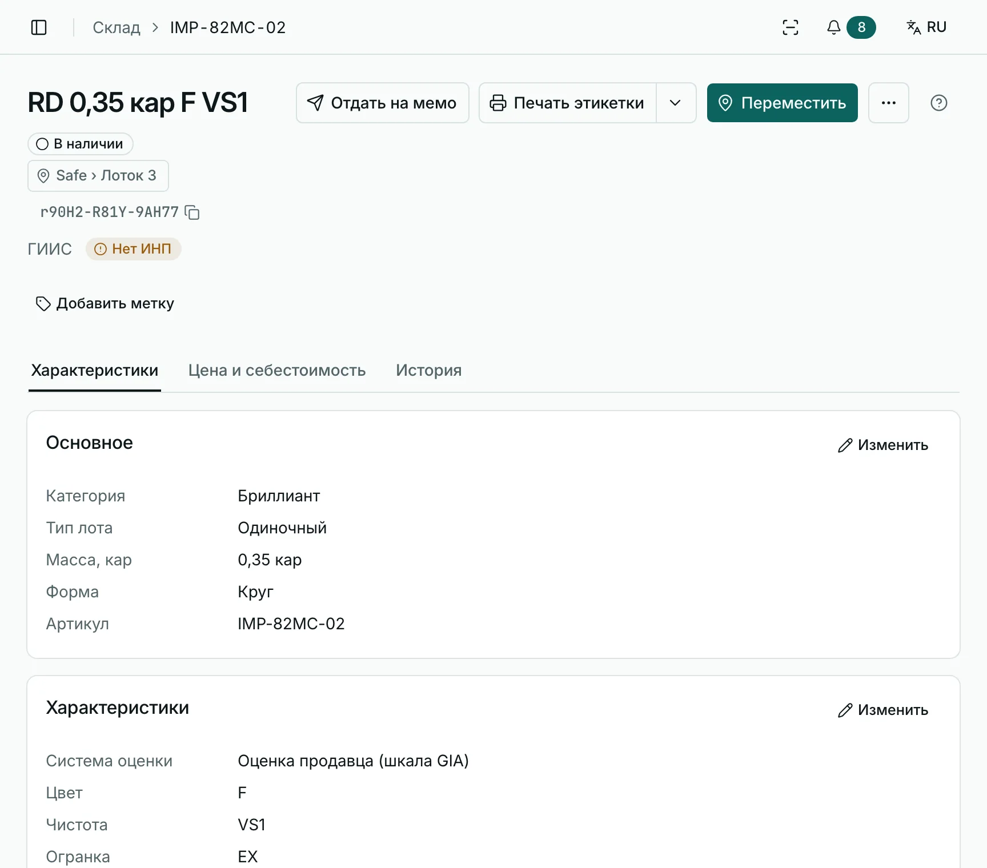Click the Артикул value IMP-82MC-02
This screenshot has width=987, height=868.
pos(291,624)
